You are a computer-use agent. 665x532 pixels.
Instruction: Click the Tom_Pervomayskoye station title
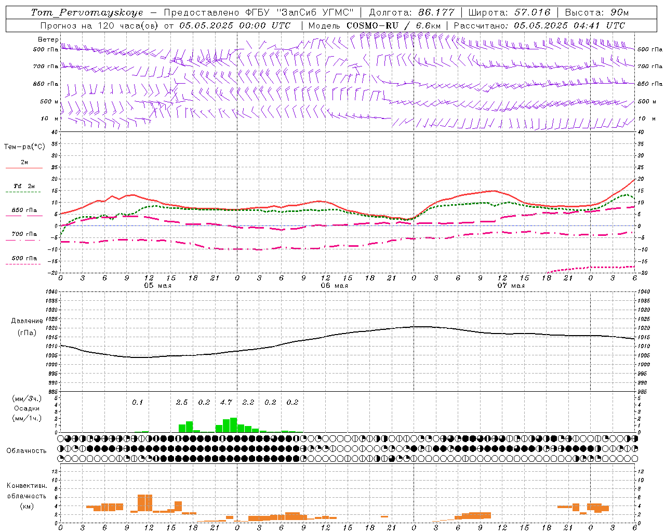[x=87, y=12]
